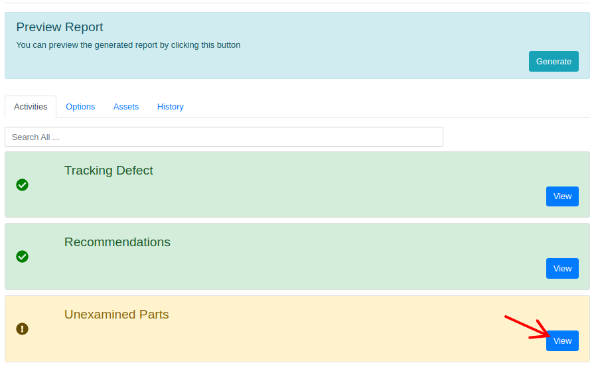
Task: Show the History tab
Action: point(170,107)
